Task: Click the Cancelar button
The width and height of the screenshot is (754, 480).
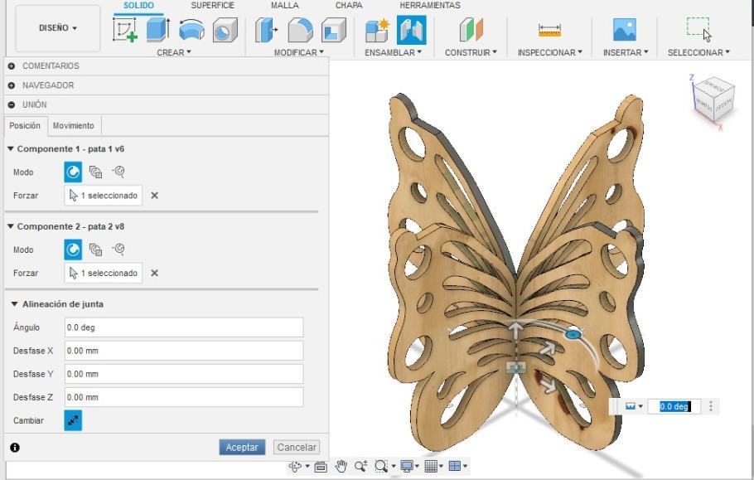Action: click(297, 448)
